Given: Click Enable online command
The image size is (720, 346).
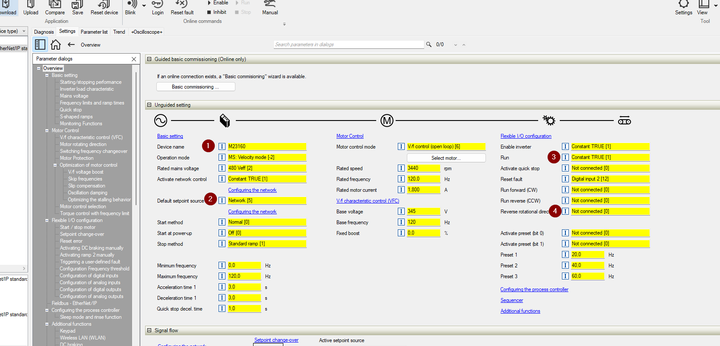Looking at the screenshot, I should pyautogui.click(x=218, y=3).
